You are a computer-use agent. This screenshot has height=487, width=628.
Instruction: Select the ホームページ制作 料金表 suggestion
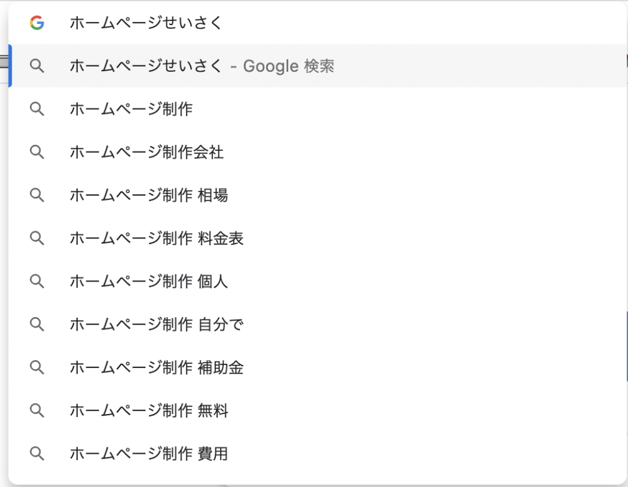click(157, 238)
